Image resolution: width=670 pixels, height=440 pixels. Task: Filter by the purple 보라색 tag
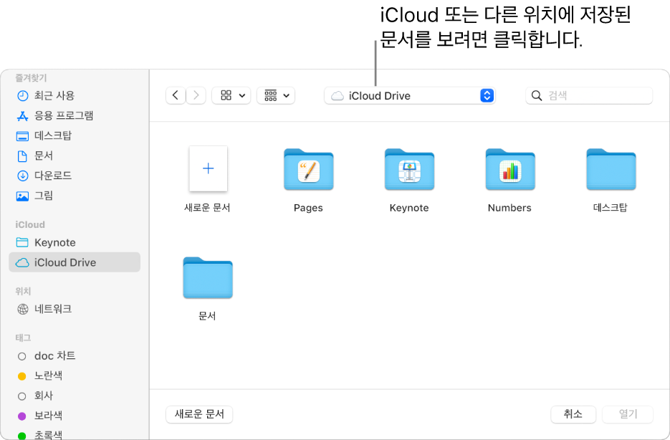[x=75, y=415]
